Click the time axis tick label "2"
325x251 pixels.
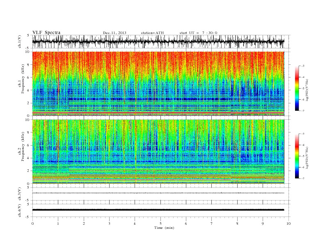point(84,224)
